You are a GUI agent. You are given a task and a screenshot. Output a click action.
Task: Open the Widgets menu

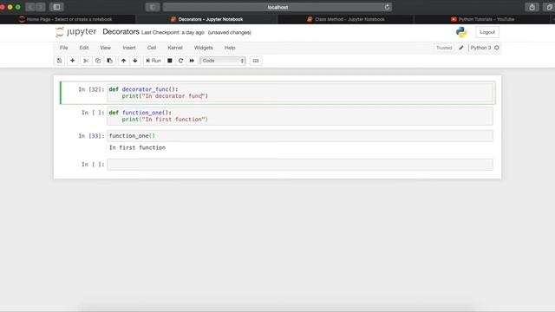point(204,48)
